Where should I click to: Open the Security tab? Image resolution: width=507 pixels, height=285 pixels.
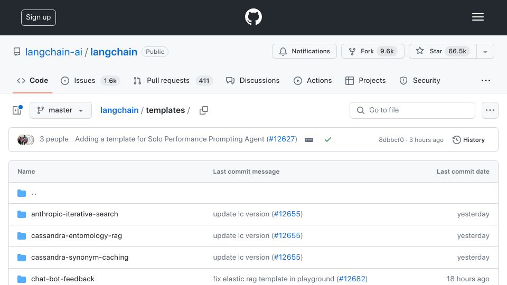tap(420, 80)
